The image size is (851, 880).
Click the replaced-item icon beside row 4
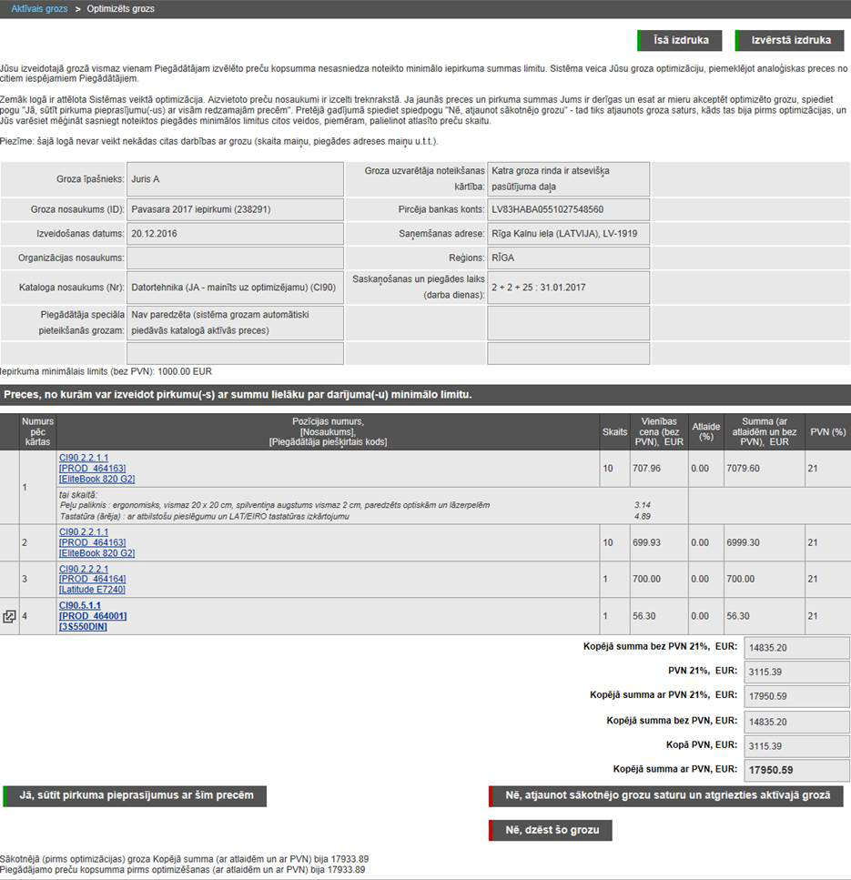pos(10,616)
